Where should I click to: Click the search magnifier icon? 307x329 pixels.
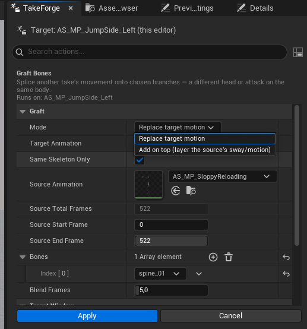(x=20, y=52)
